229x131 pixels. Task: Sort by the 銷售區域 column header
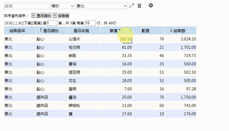17,30
